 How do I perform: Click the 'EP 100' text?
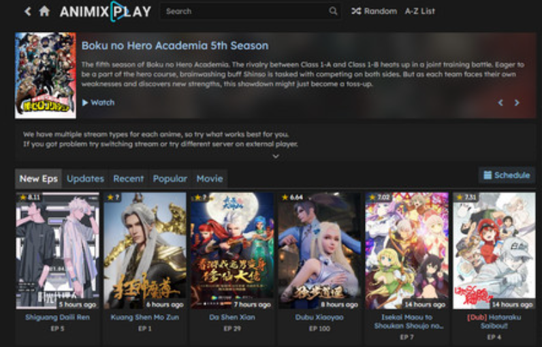click(319, 329)
